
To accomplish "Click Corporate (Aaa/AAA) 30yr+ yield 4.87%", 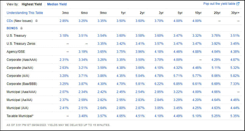I will pyautogui.click(x=235, y=60).
